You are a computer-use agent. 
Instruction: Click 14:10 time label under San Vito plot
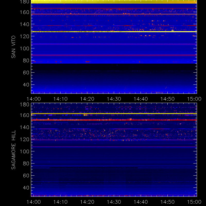tap(61, 99)
